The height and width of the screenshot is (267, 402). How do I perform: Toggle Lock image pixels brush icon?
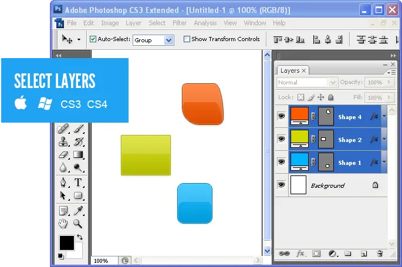(x=311, y=97)
